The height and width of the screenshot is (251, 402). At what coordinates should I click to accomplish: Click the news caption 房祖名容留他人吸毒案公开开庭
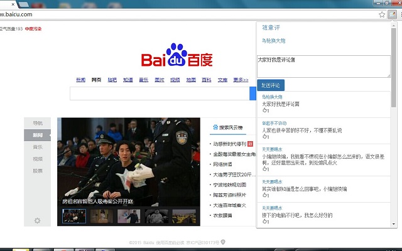point(98,201)
